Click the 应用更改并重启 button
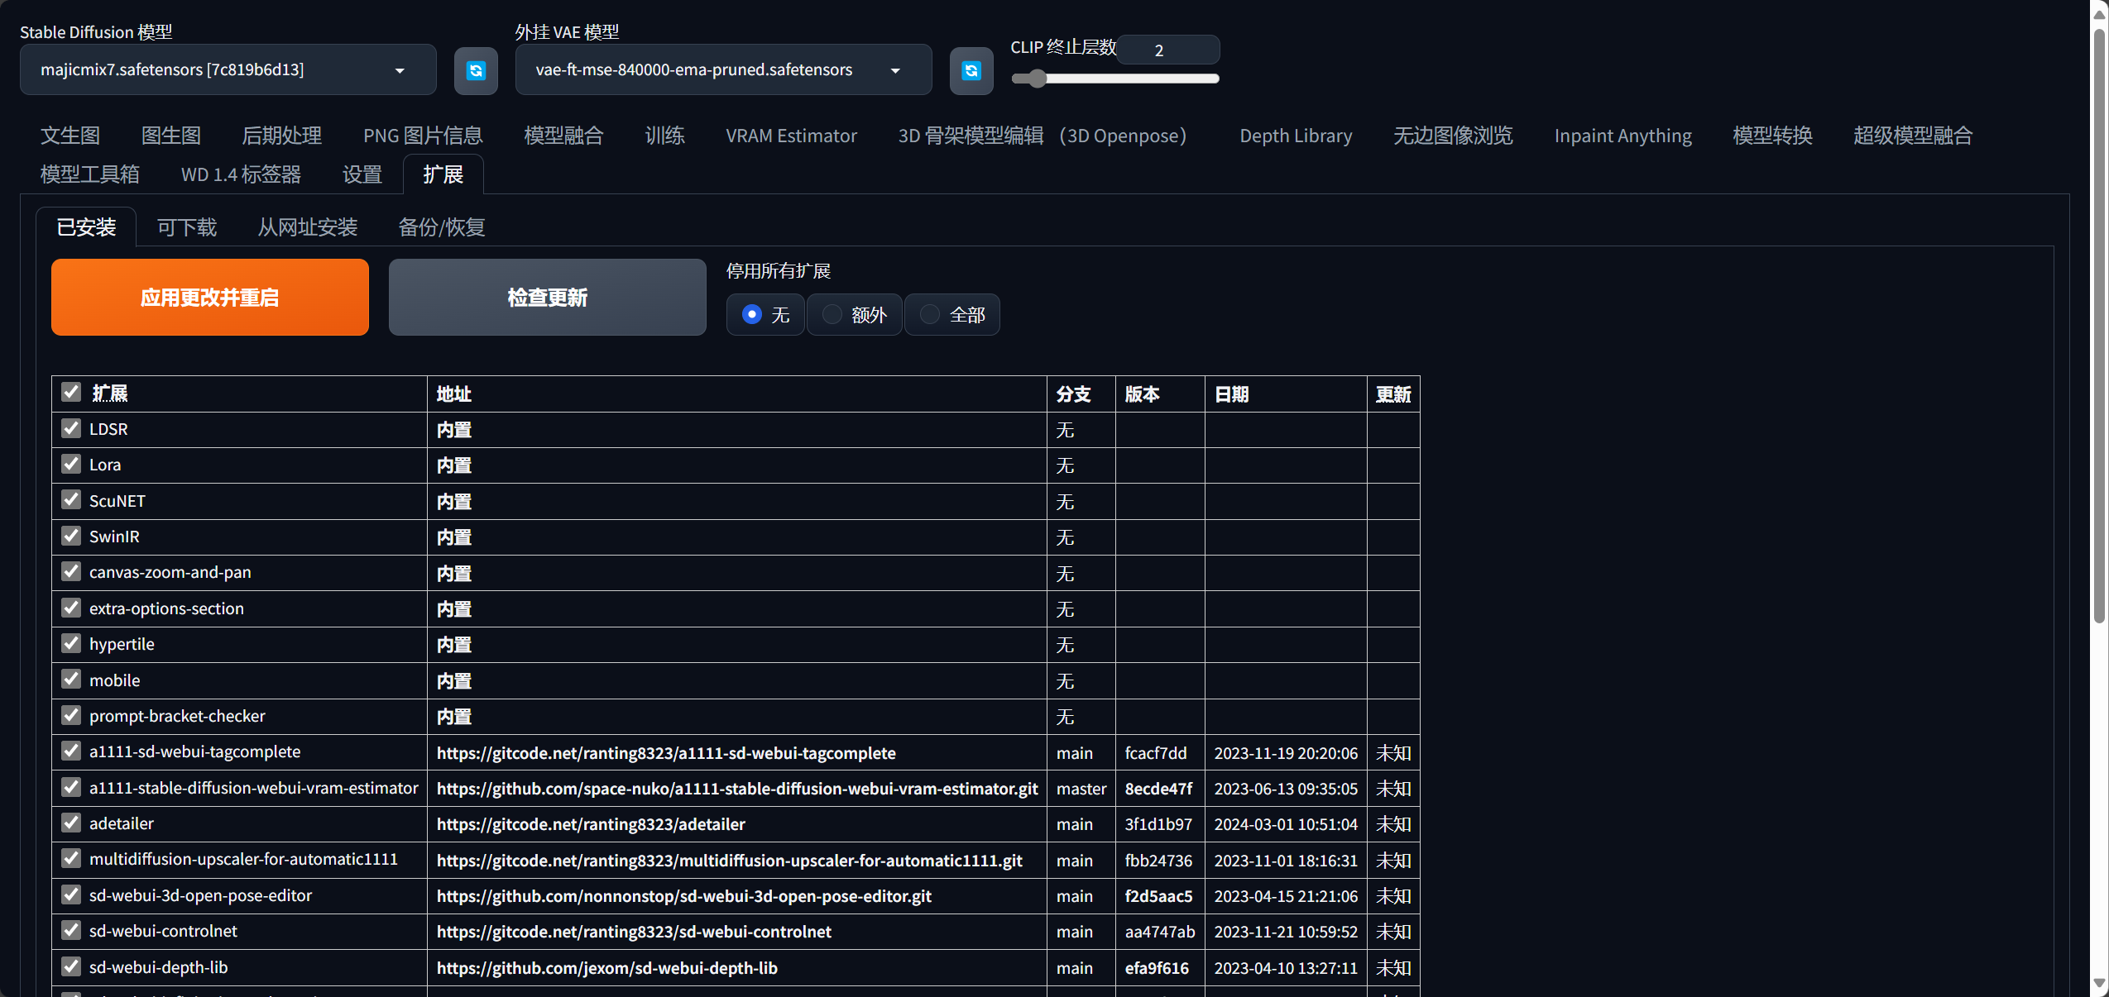The height and width of the screenshot is (997, 2109). pyautogui.click(x=209, y=297)
